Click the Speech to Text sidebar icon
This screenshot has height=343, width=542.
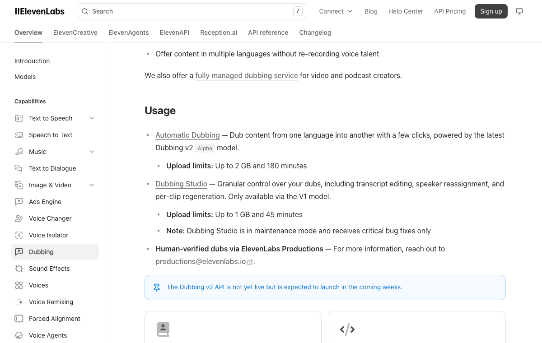pyautogui.click(x=19, y=135)
